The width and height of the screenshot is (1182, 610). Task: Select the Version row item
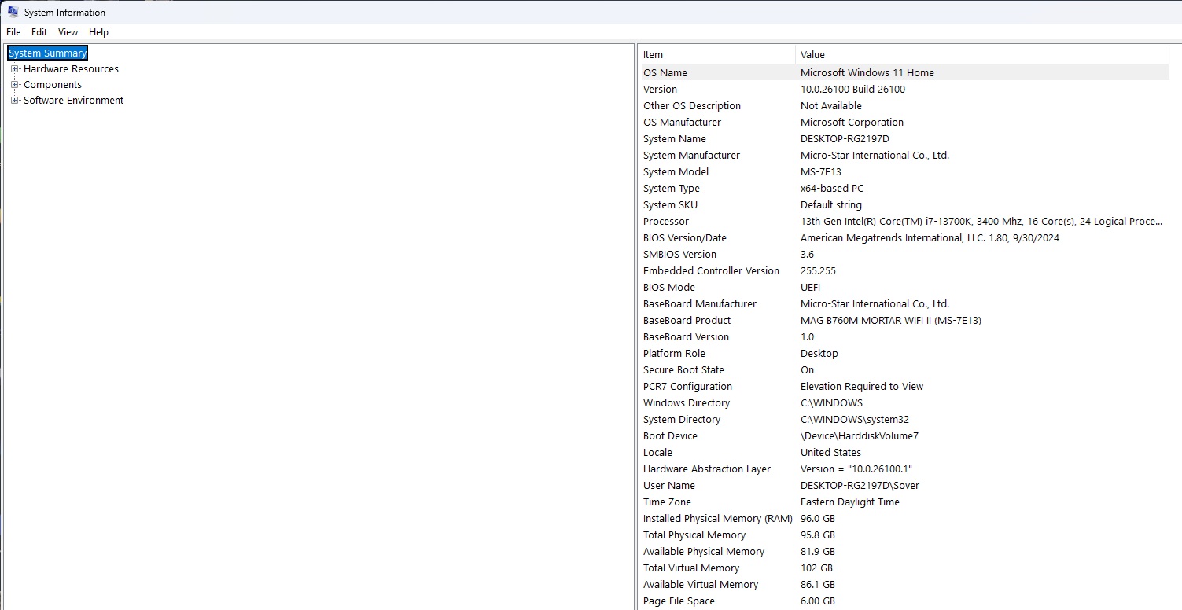point(660,89)
